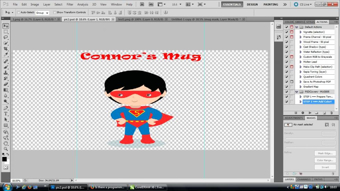Open the Layer menu
Image resolution: width=340 pixels, height=191 pixels.
47,4
